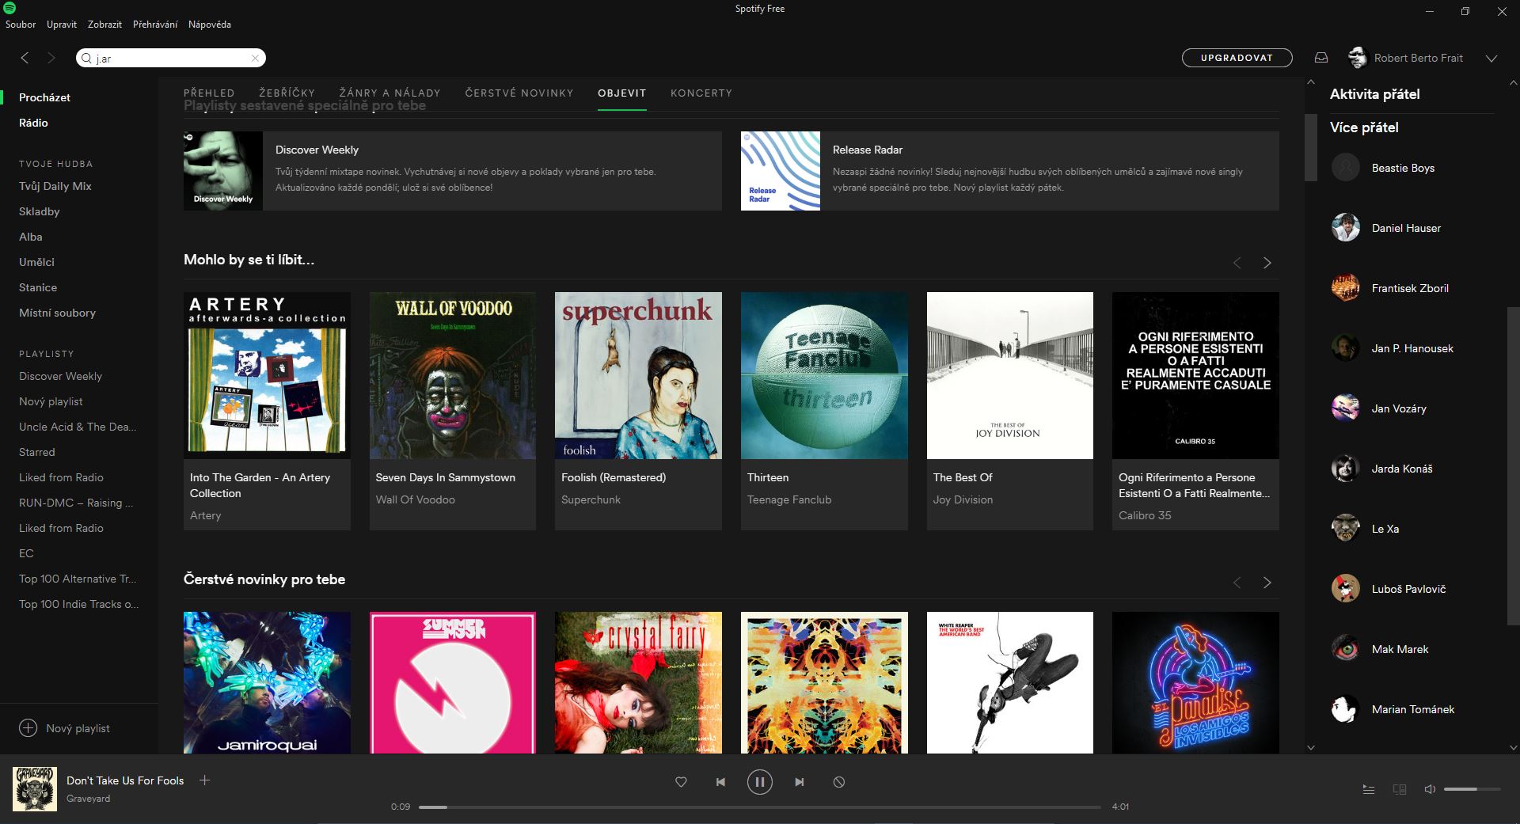Open the Soubor menu
This screenshot has height=824, width=1520.
[x=21, y=25]
